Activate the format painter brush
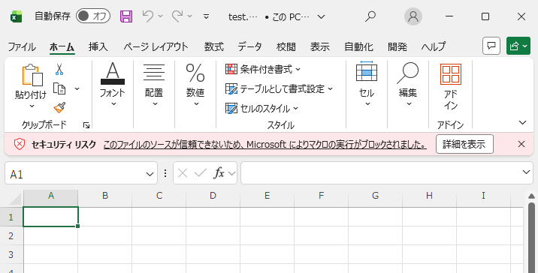Viewport: 538px width, 273px height. point(59,107)
